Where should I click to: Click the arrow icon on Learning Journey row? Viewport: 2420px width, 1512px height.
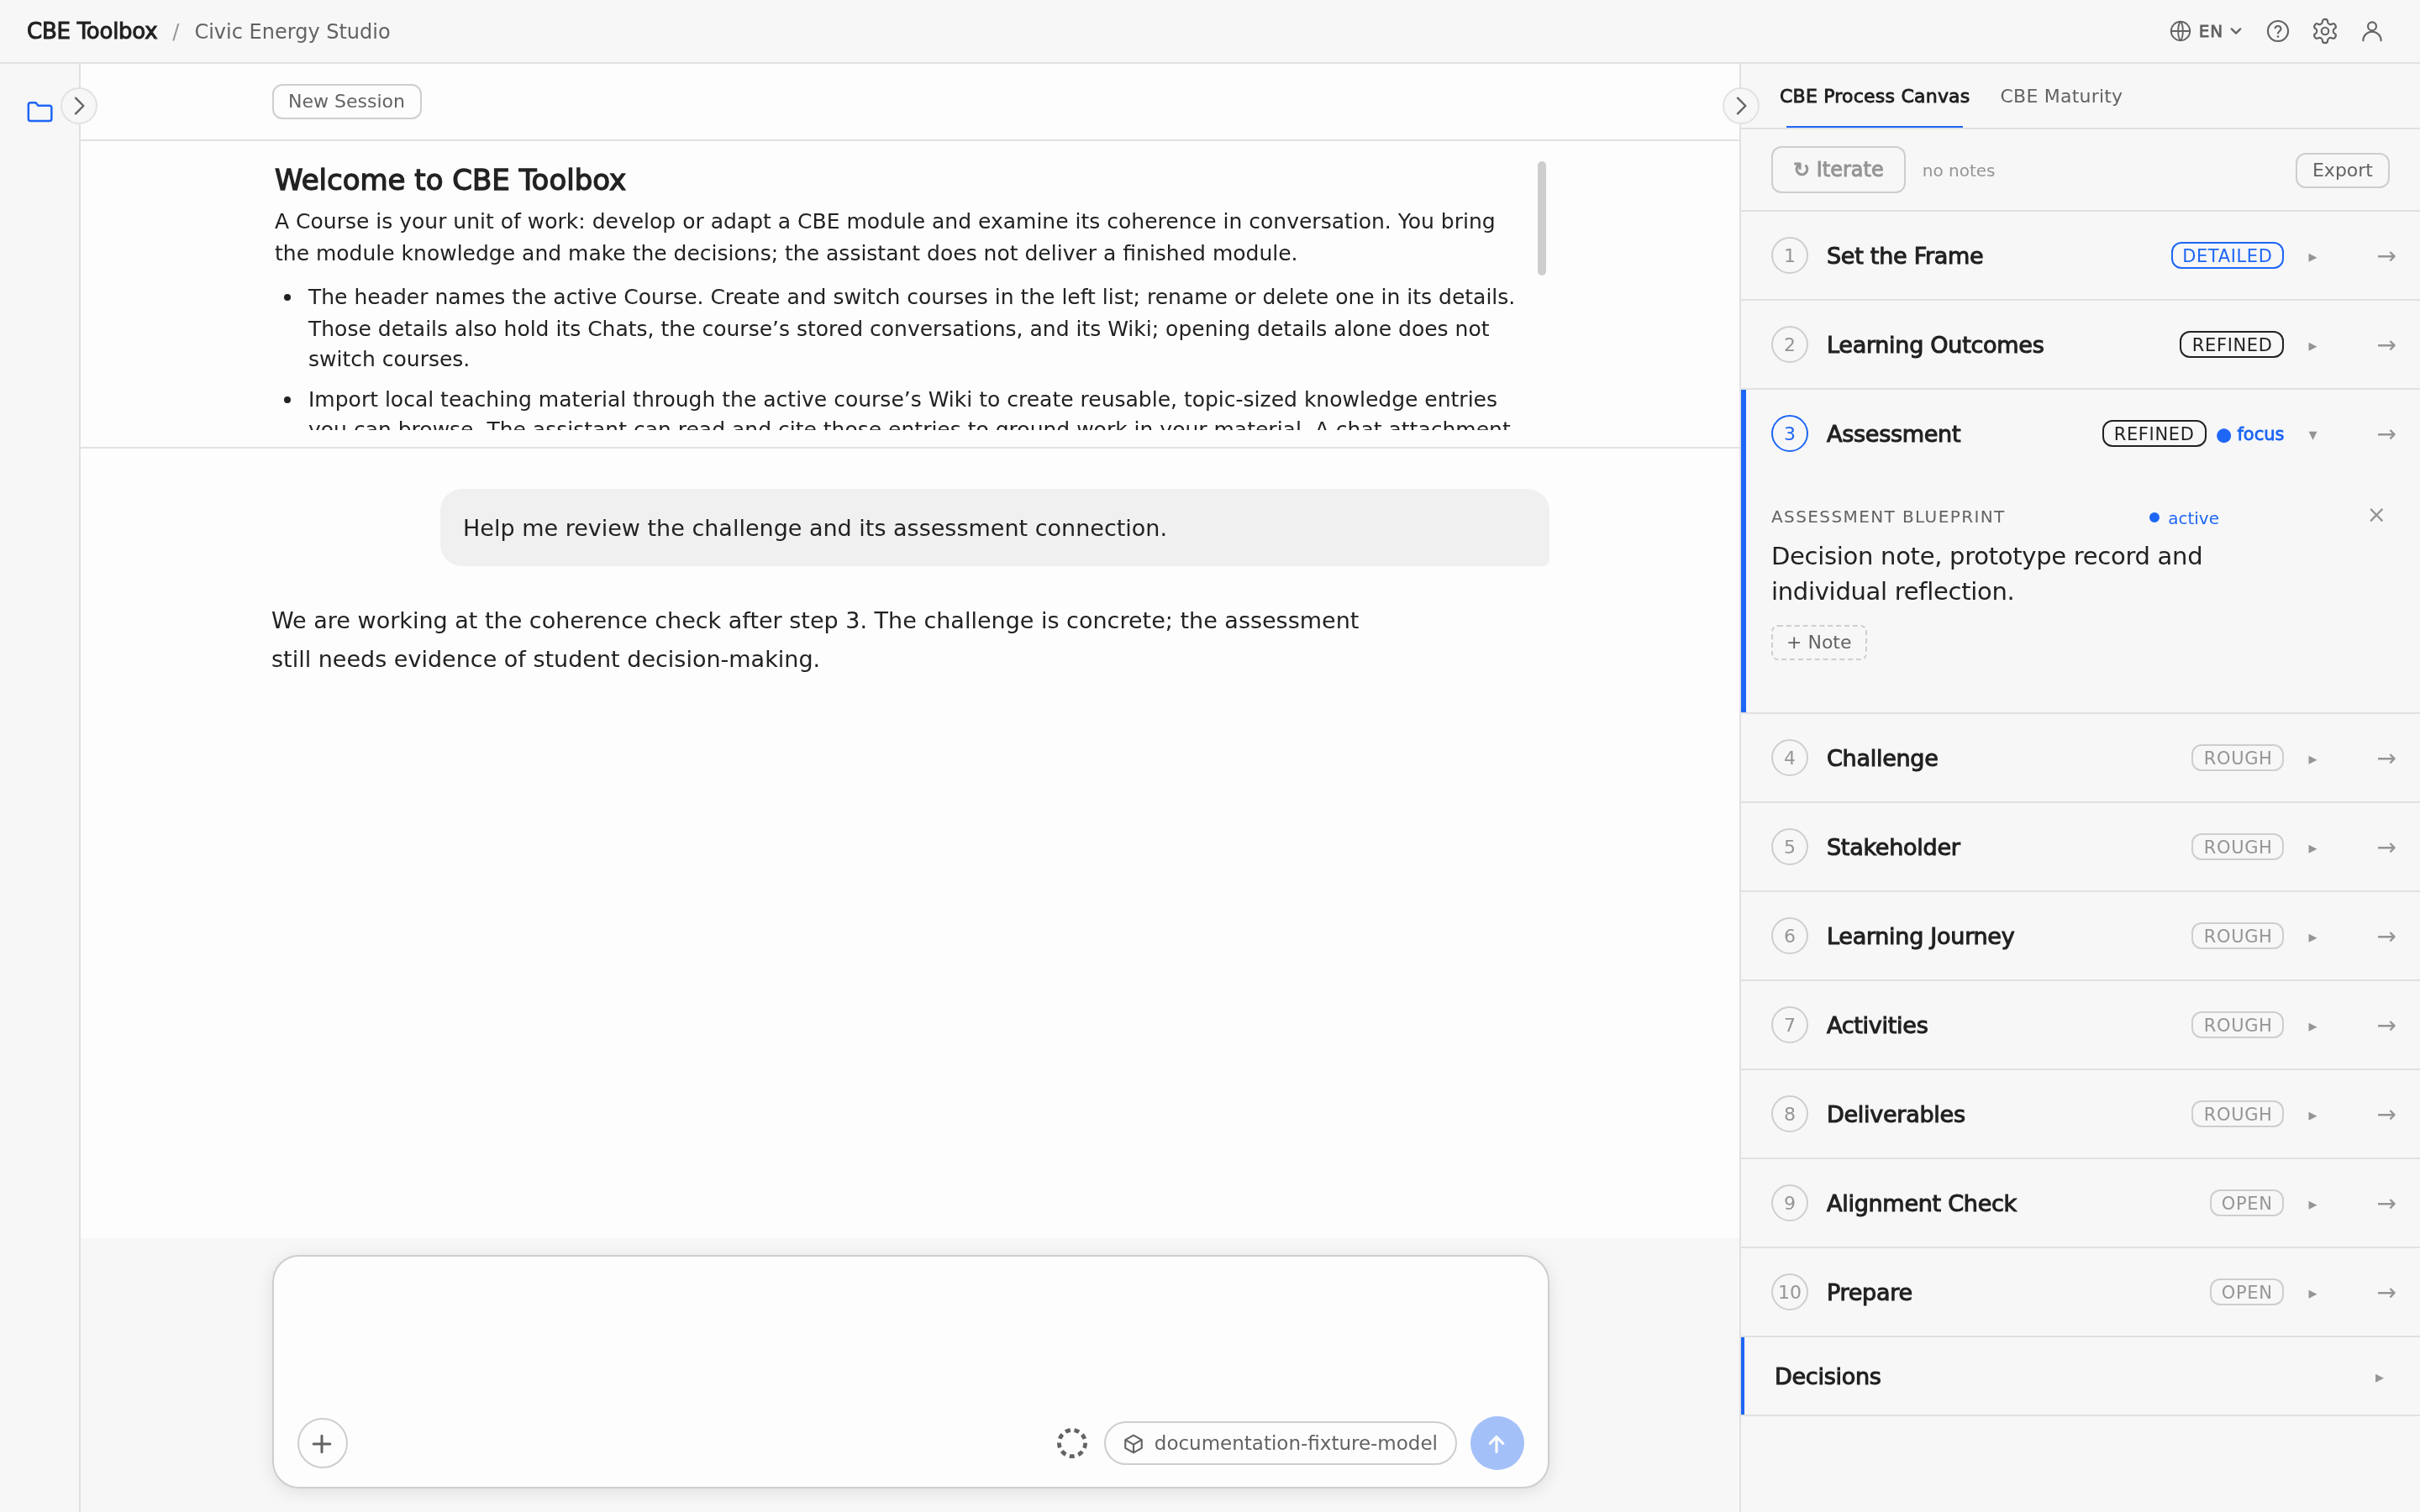2386,936
